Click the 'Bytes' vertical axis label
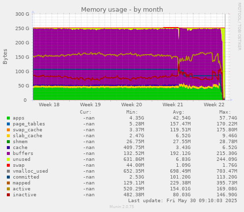Screen dimensions: 244x212 pyautogui.click(x=5, y=57)
